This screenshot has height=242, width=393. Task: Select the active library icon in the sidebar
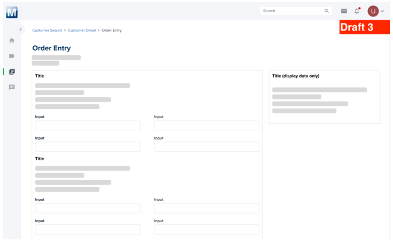coord(12,72)
